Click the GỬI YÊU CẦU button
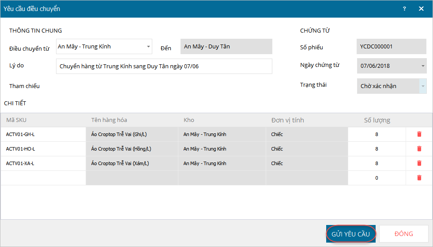The height and width of the screenshot is (247, 433). [x=351, y=234]
